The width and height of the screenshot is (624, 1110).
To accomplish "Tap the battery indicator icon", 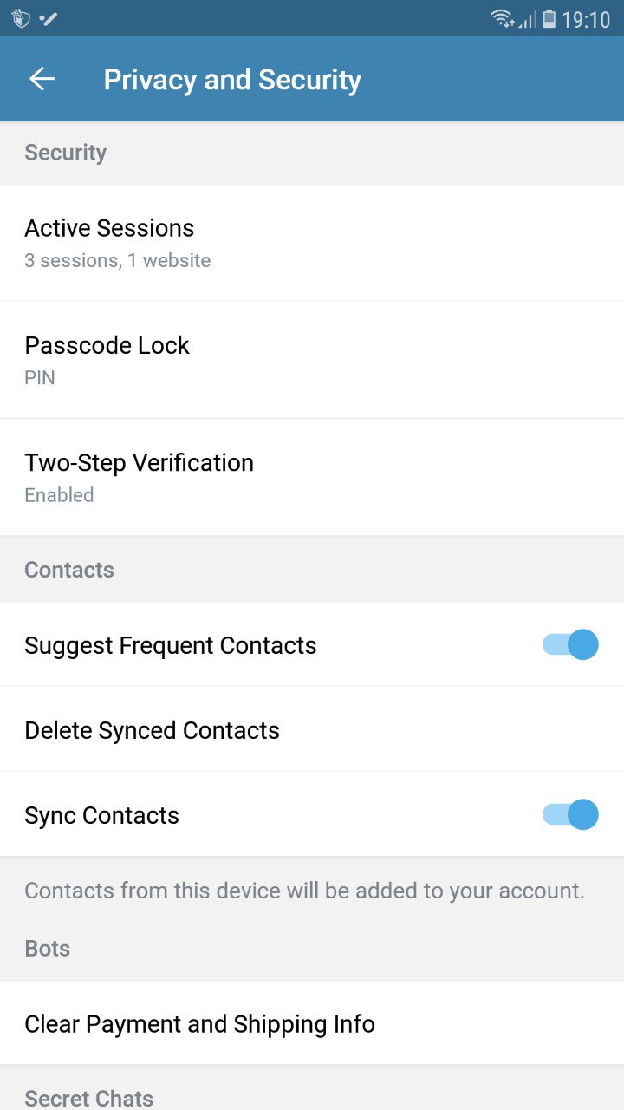I will tap(549, 19).
